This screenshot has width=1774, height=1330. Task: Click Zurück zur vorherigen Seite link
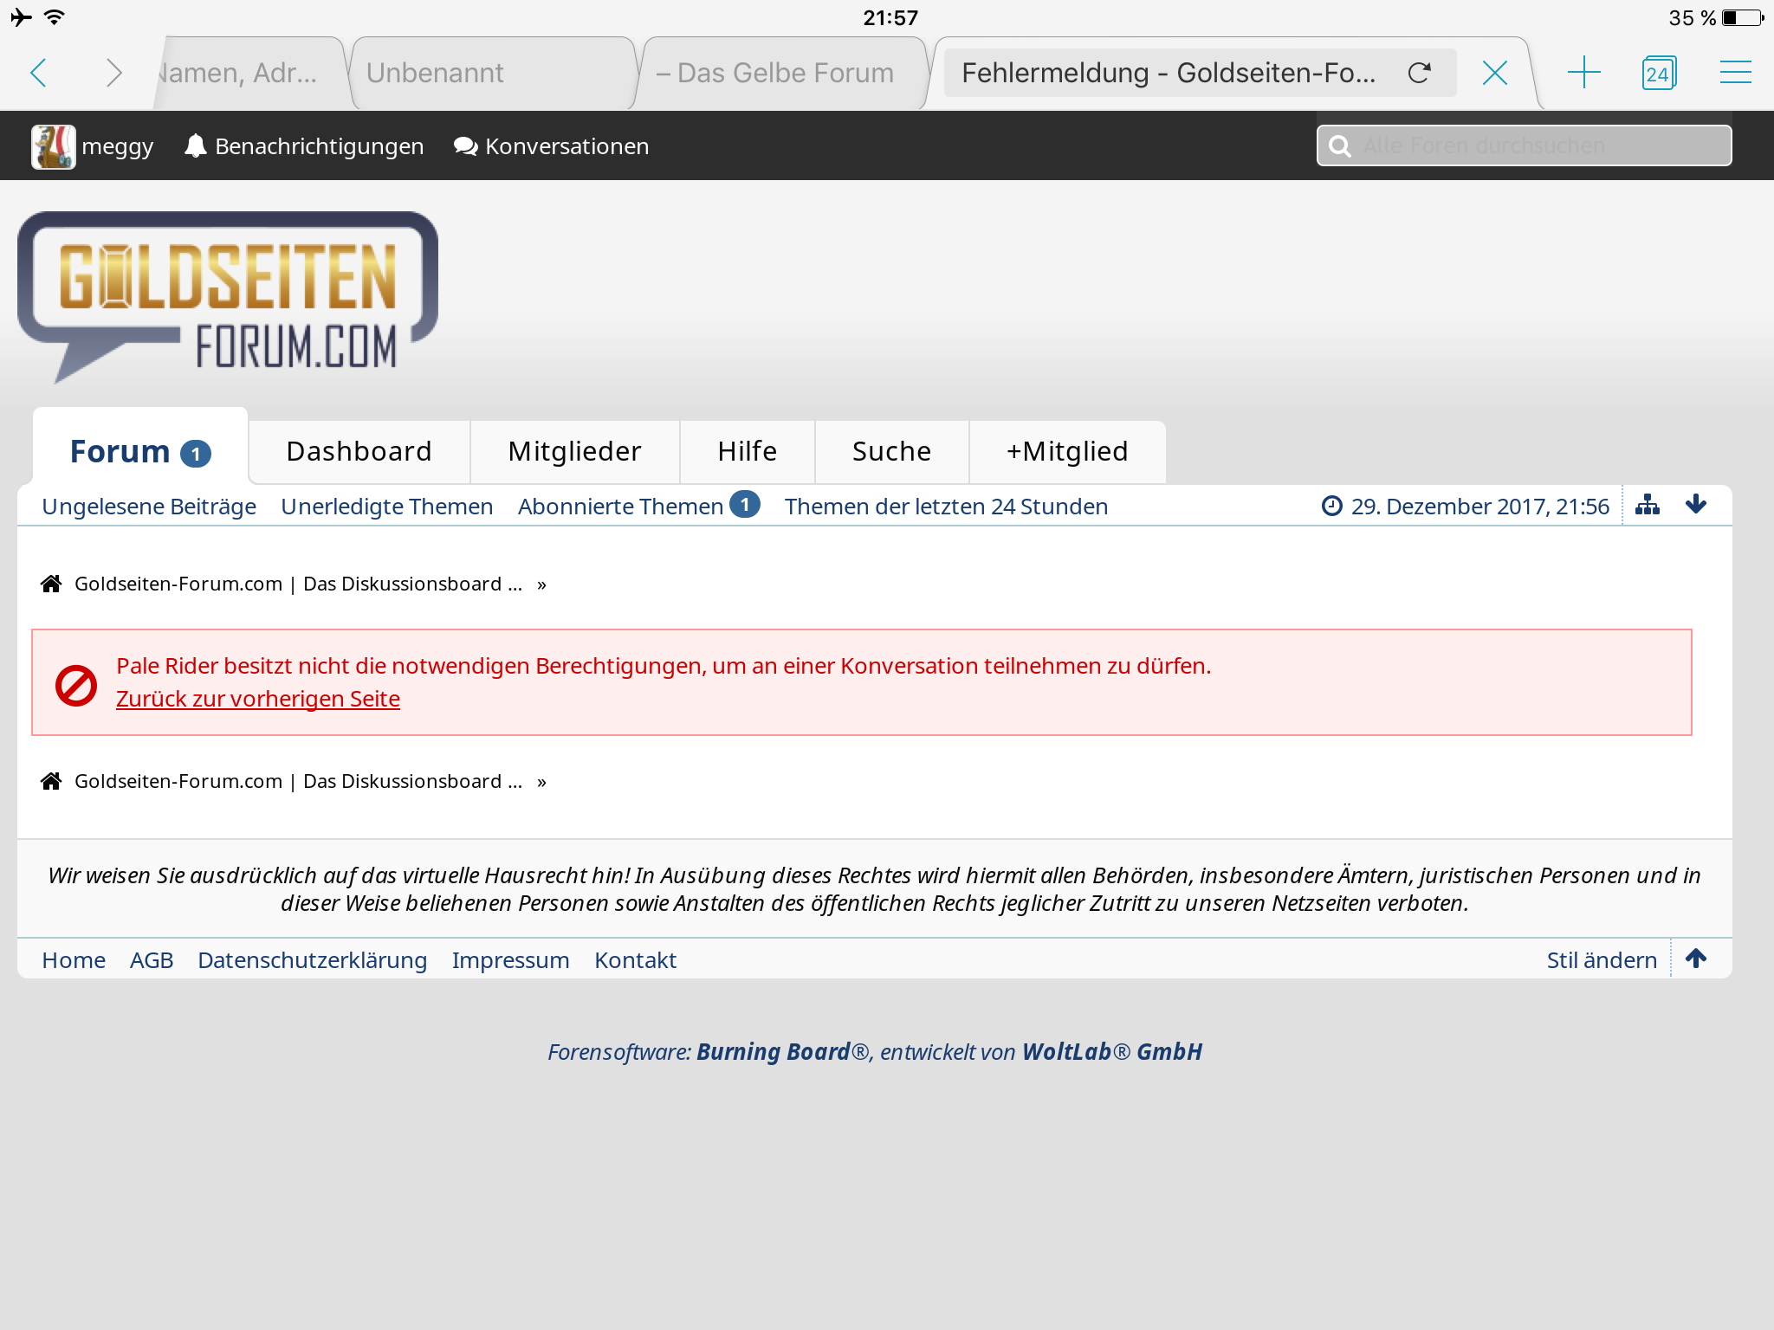pyautogui.click(x=258, y=700)
